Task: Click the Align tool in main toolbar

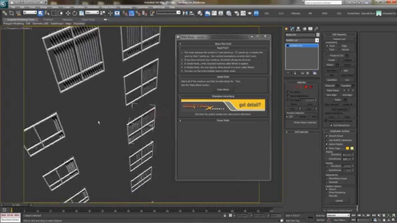Action: tap(191, 13)
